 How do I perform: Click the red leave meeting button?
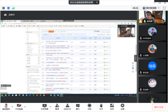(x=159, y=107)
